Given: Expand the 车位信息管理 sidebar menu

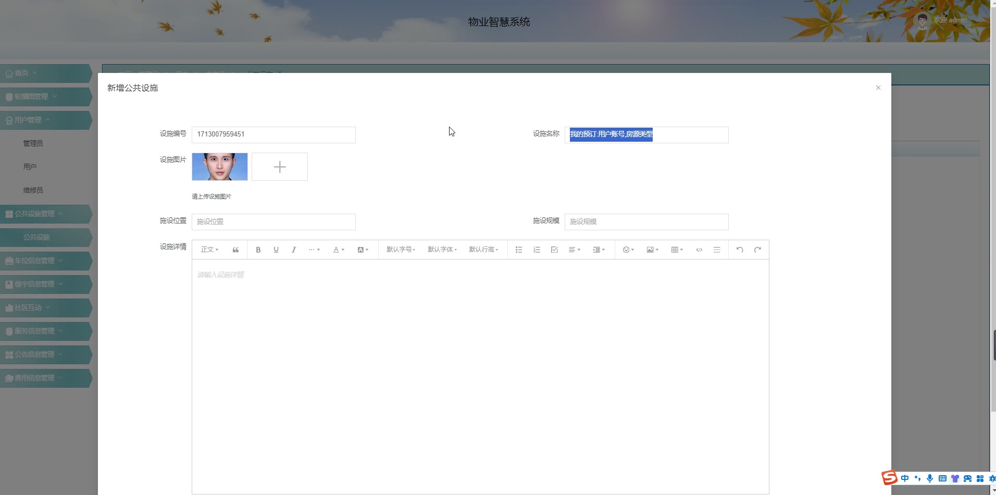Looking at the screenshot, I should coord(46,261).
